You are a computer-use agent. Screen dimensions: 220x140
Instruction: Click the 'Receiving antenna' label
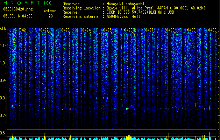(80, 16)
